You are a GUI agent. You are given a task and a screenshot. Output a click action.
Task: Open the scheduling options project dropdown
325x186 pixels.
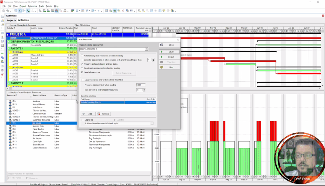point(147,49)
